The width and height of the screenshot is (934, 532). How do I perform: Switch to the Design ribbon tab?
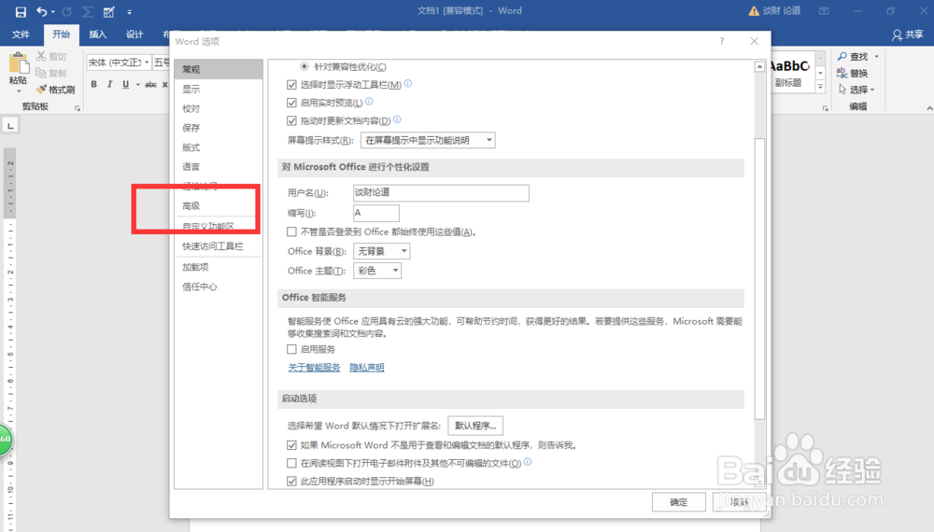point(134,35)
